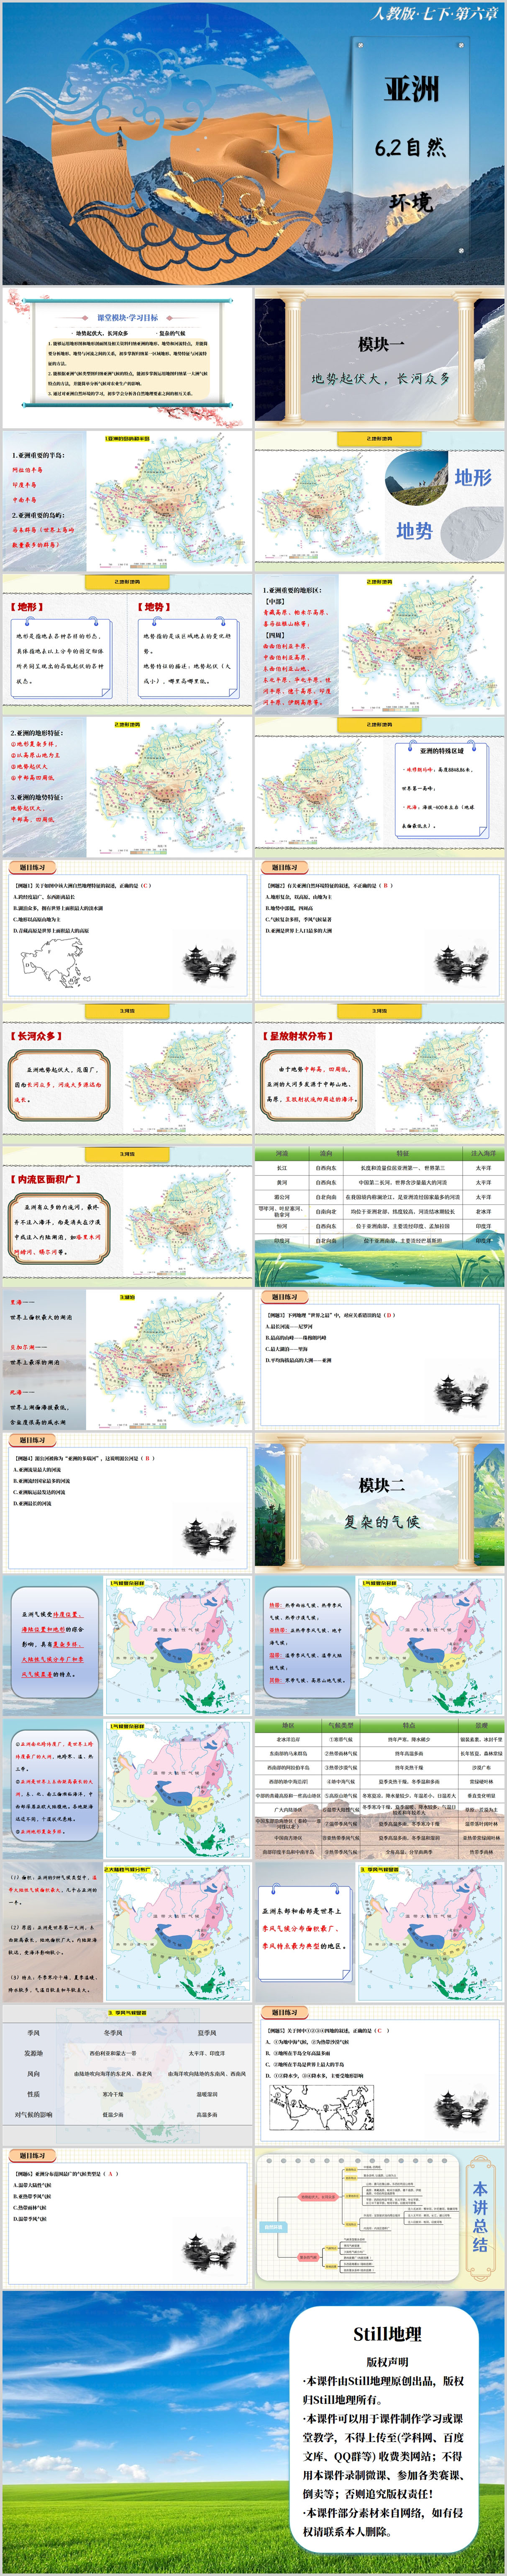Open the rivers table slide
The image size is (507, 2576).
379,1216
